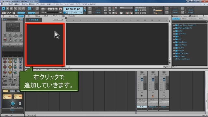
Task: Expand the EQ plugin folder
Action: point(174,37)
